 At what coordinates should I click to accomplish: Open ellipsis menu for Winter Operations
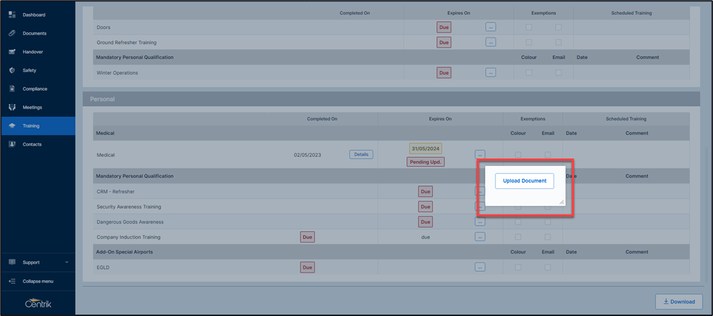point(491,72)
